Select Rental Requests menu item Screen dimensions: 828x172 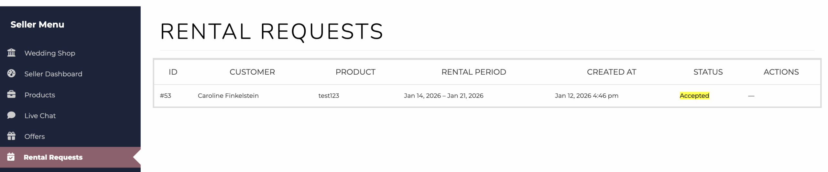[x=53, y=157]
